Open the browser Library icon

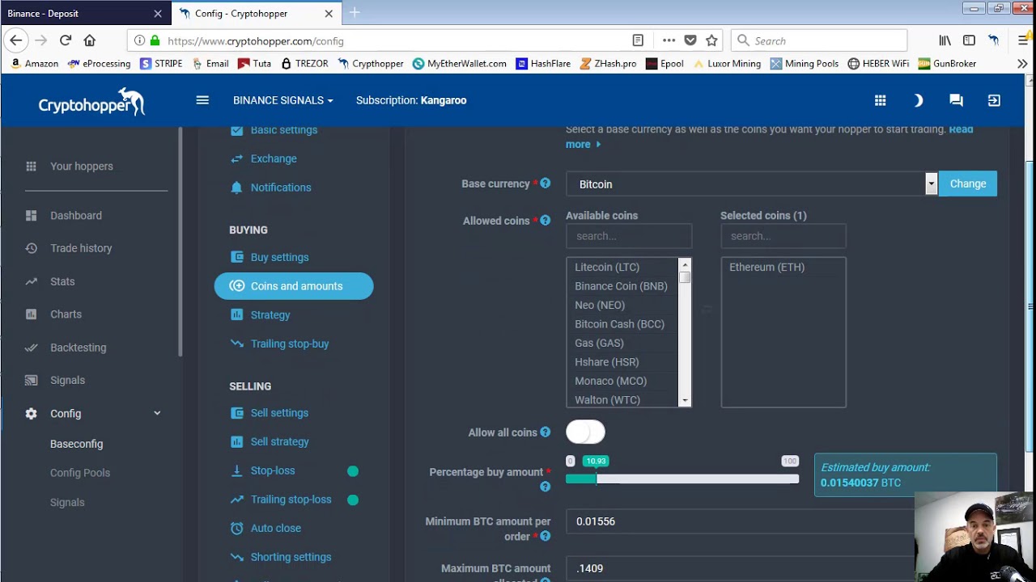[945, 40]
